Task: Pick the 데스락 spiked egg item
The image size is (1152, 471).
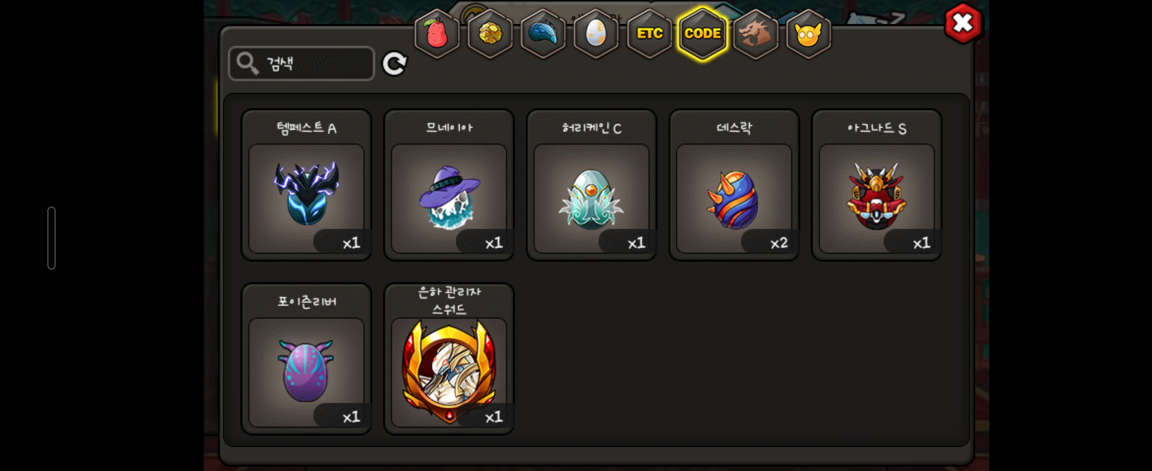Action: 734,185
